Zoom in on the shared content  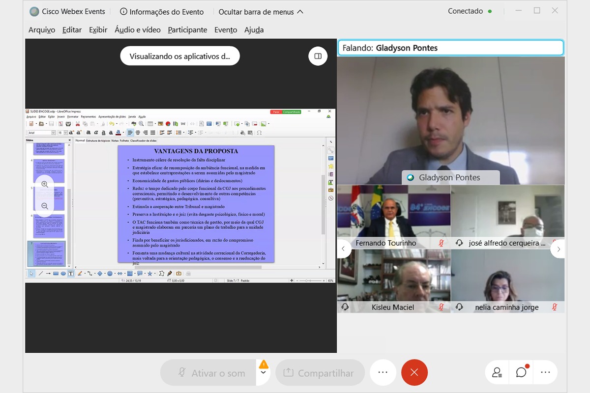[45, 184]
